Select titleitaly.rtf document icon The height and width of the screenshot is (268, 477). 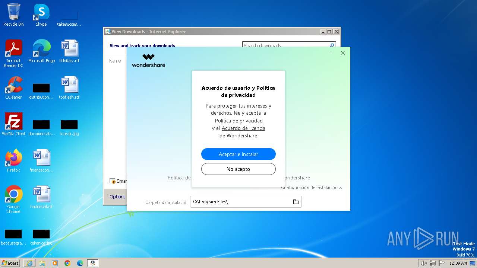click(x=69, y=51)
